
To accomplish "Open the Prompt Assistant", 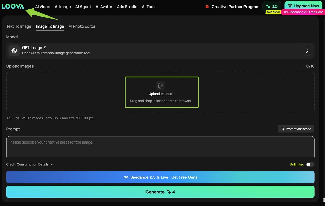I will (296, 129).
